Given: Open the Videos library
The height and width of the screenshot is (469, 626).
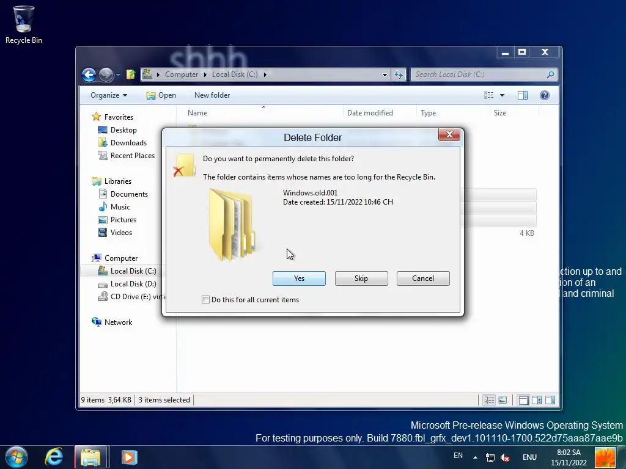Looking at the screenshot, I should click(121, 233).
